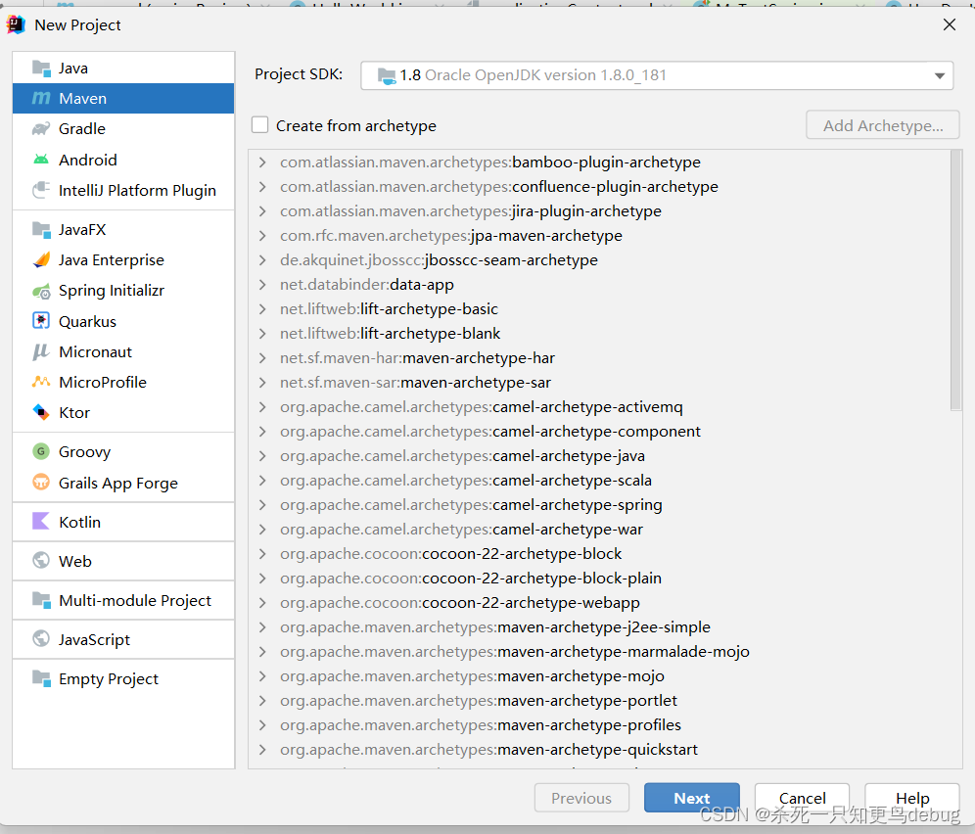
Task: Expand bamboo-plugin-archetype node
Action: pos(262,162)
